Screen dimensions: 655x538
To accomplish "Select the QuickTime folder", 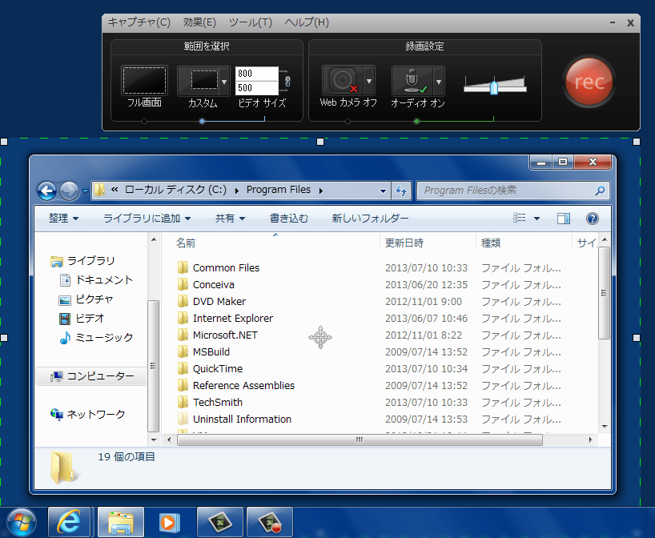I will click(218, 368).
